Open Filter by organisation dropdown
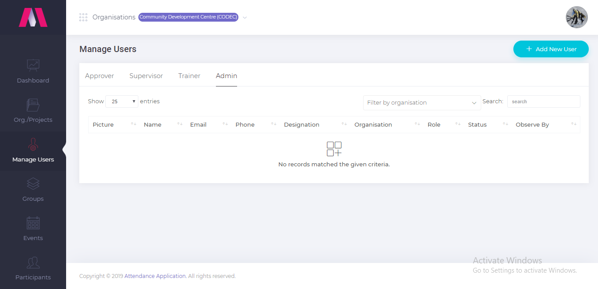The image size is (598, 289). click(422, 102)
